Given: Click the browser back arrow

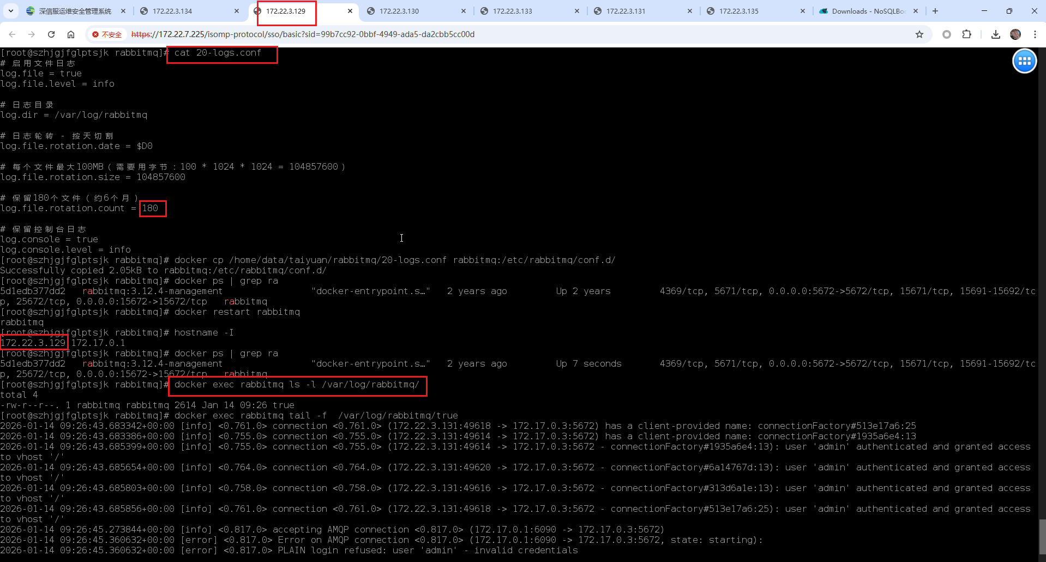Looking at the screenshot, I should pos(12,34).
